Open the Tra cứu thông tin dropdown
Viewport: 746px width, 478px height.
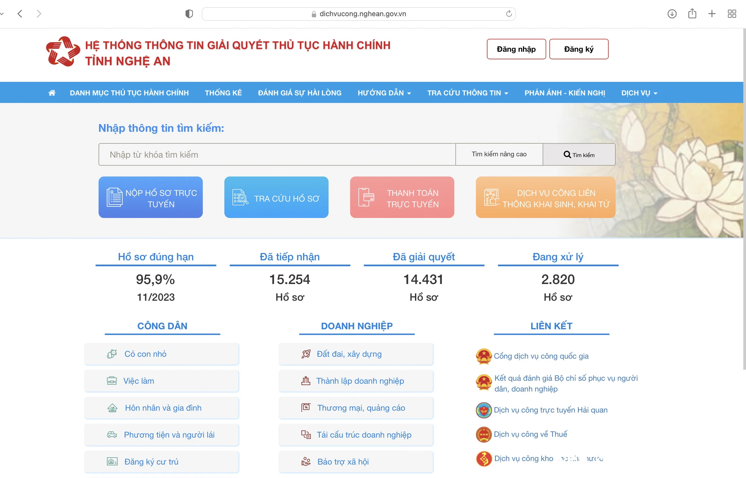(x=467, y=93)
